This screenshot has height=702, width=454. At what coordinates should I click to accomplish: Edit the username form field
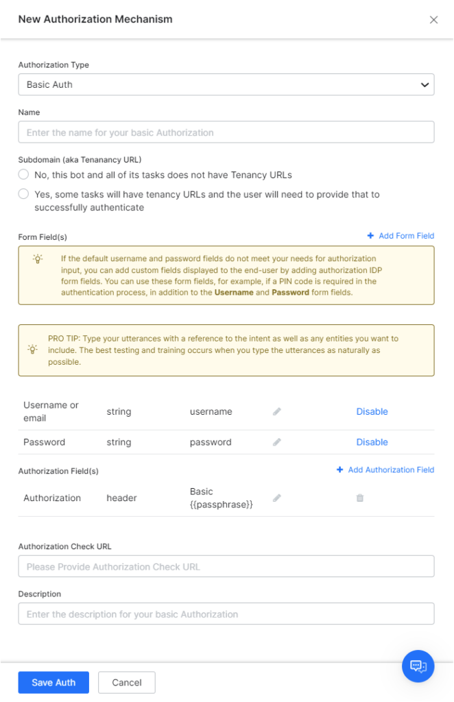[277, 411]
